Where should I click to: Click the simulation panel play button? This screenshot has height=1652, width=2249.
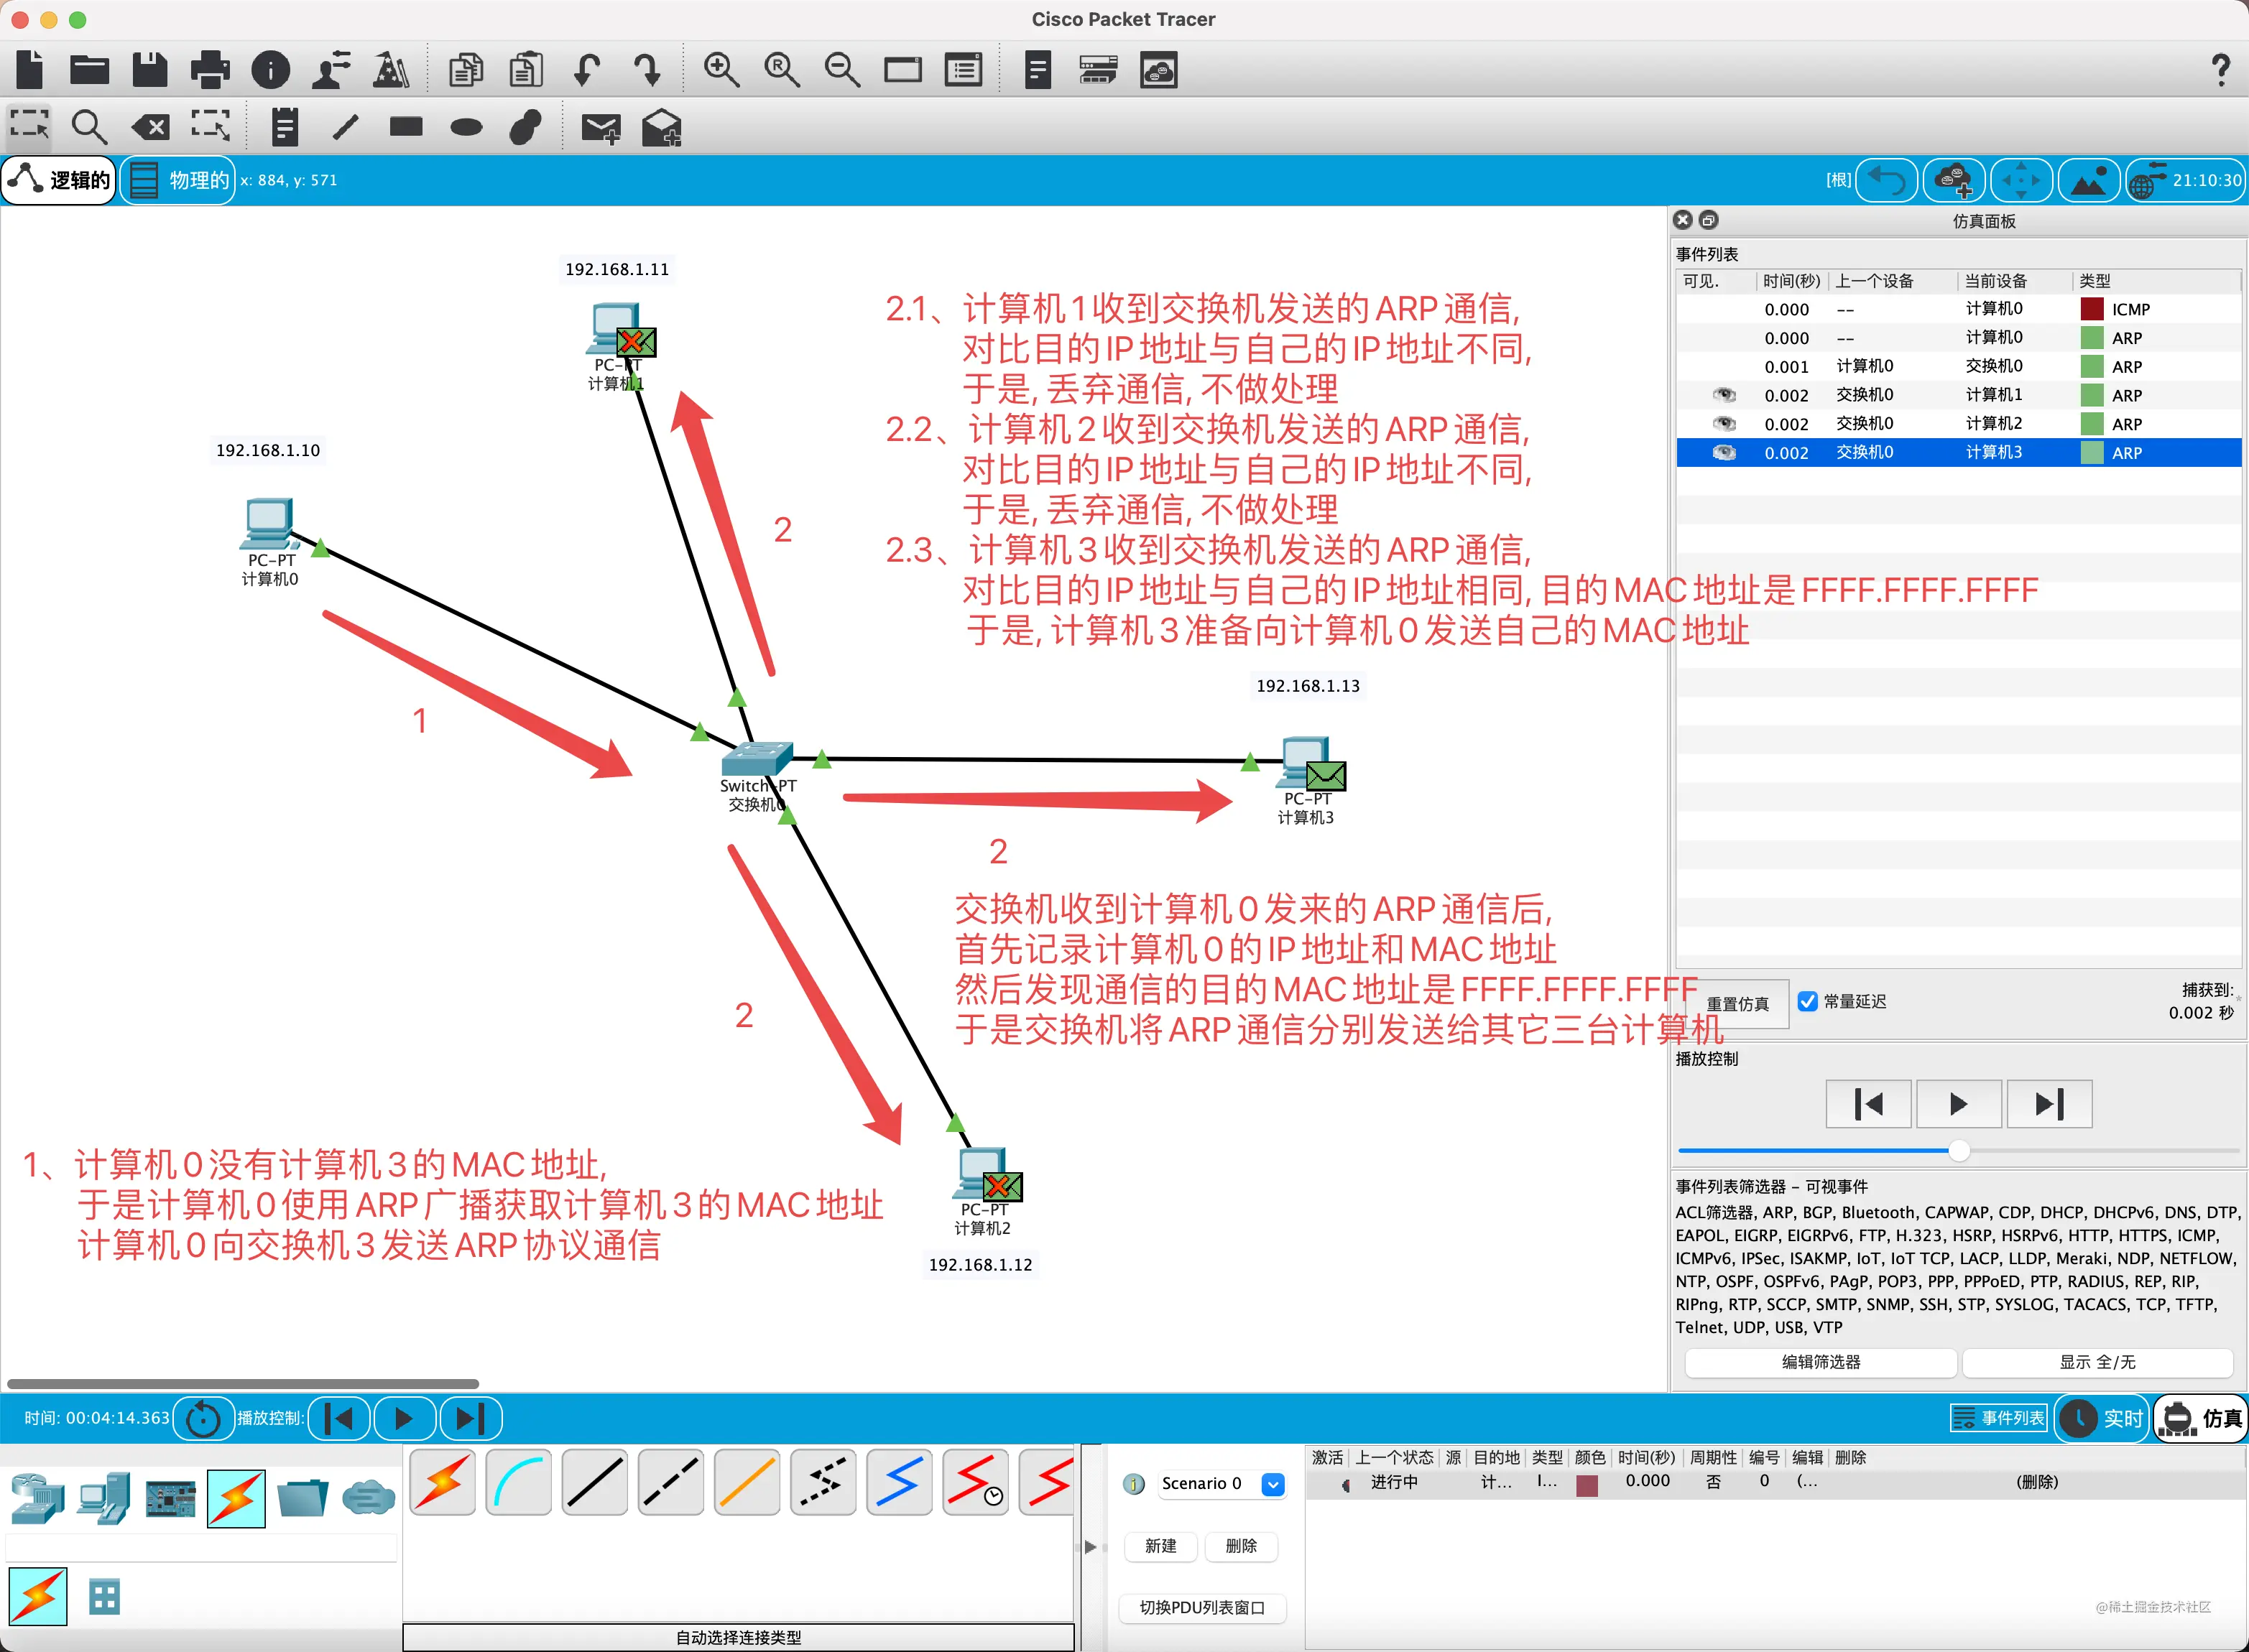click(1958, 1104)
